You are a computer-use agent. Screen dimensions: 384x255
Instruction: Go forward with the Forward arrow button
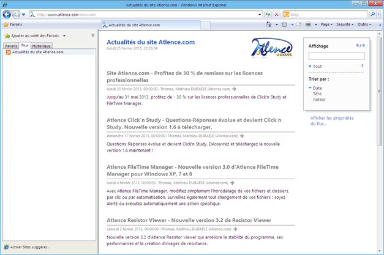coord(16,15)
